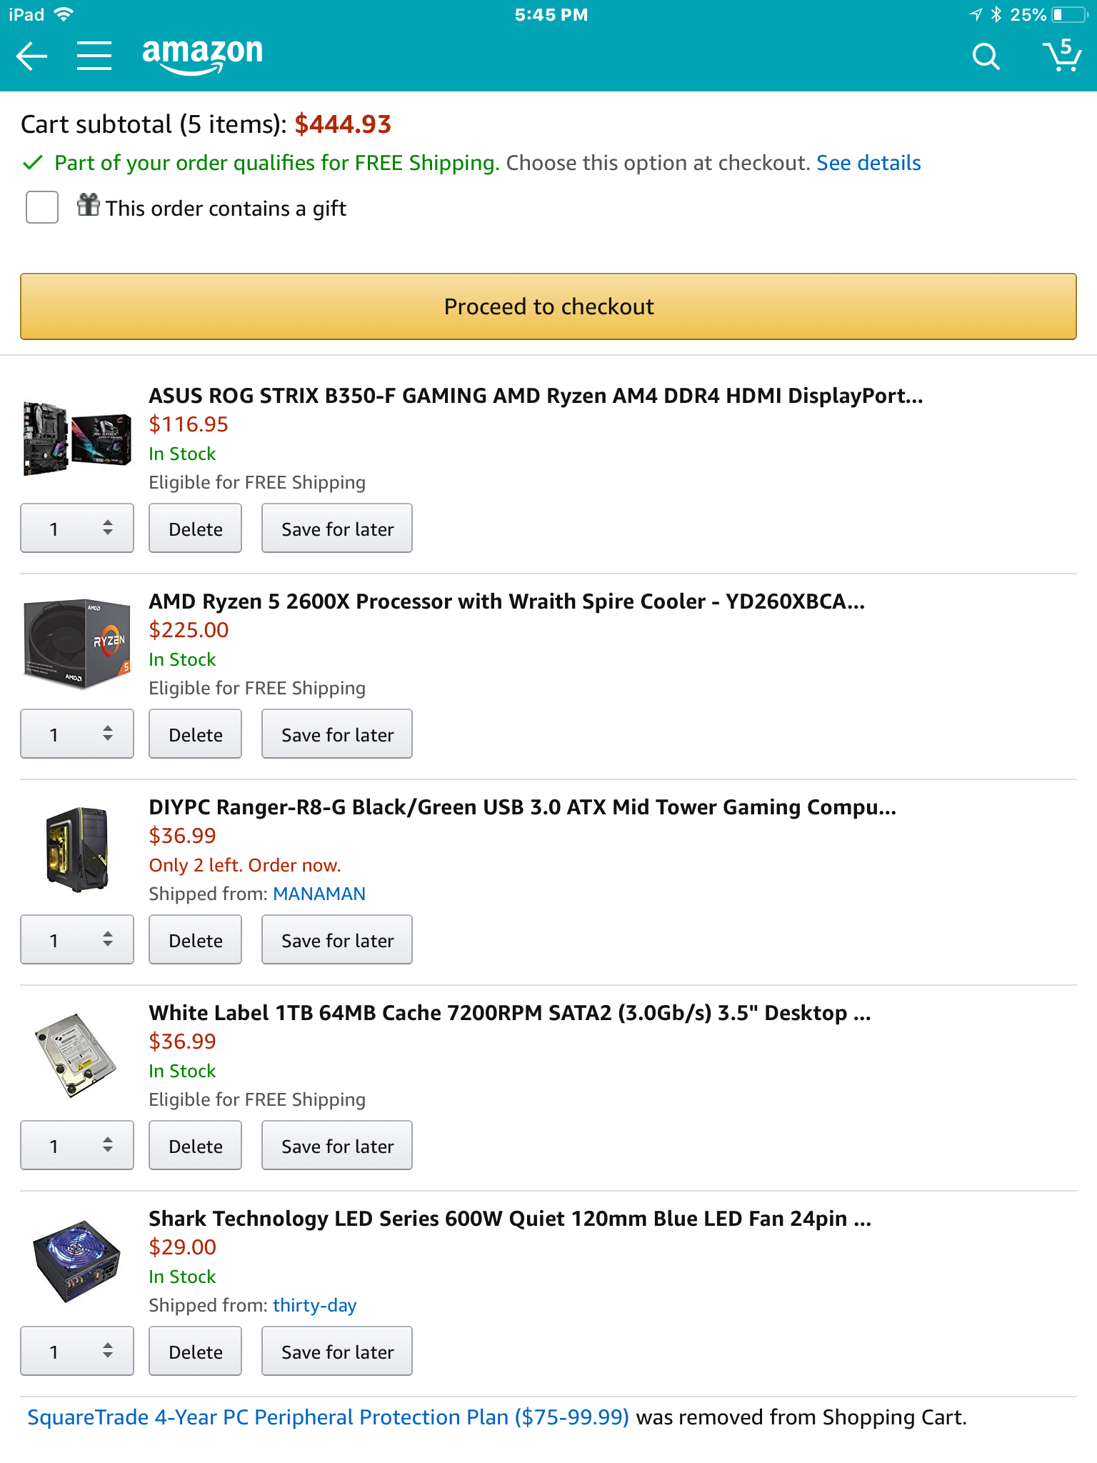The width and height of the screenshot is (1097, 1463).
Task: Open the thirty-day seller link
Action: click(x=314, y=1305)
